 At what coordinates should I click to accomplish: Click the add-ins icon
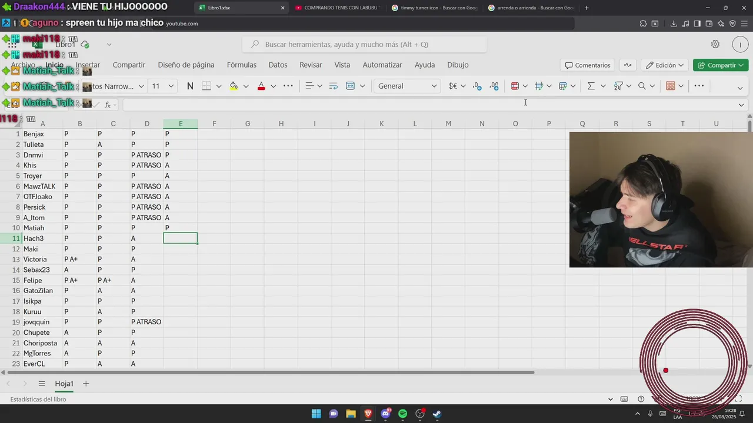(670, 86)
